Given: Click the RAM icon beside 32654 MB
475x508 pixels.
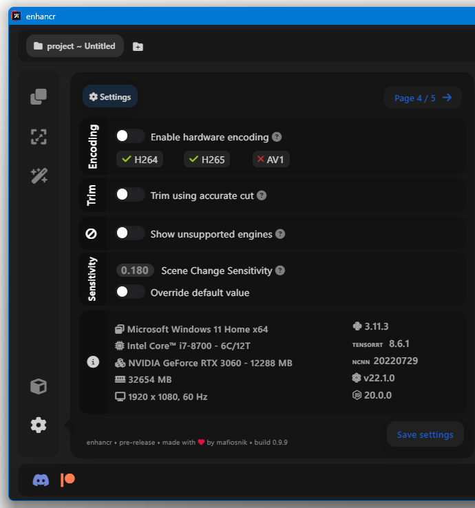Looking at the screenshot, I should pos(120,379).
